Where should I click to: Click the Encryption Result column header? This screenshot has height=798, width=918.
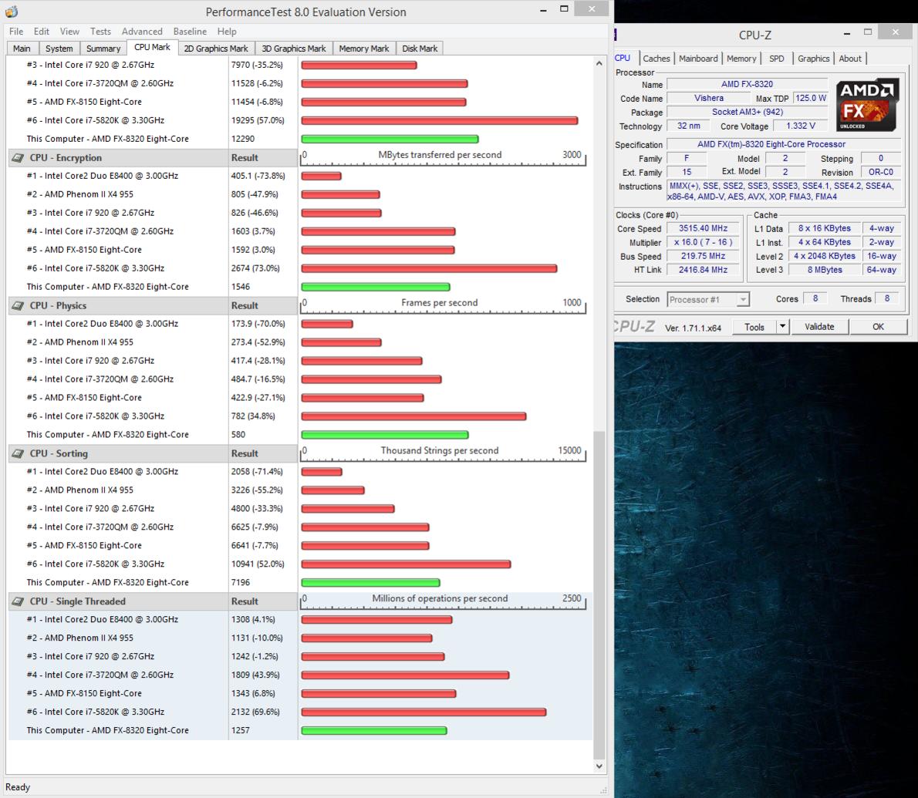263,158
